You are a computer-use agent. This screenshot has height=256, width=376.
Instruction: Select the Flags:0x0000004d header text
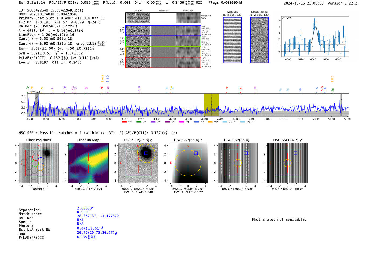[225, 3]
